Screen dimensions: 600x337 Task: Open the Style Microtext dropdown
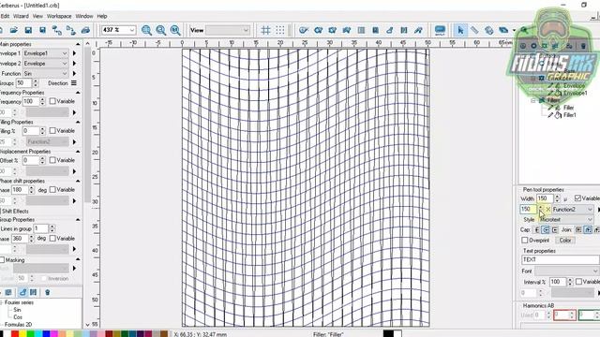(566, 220)
